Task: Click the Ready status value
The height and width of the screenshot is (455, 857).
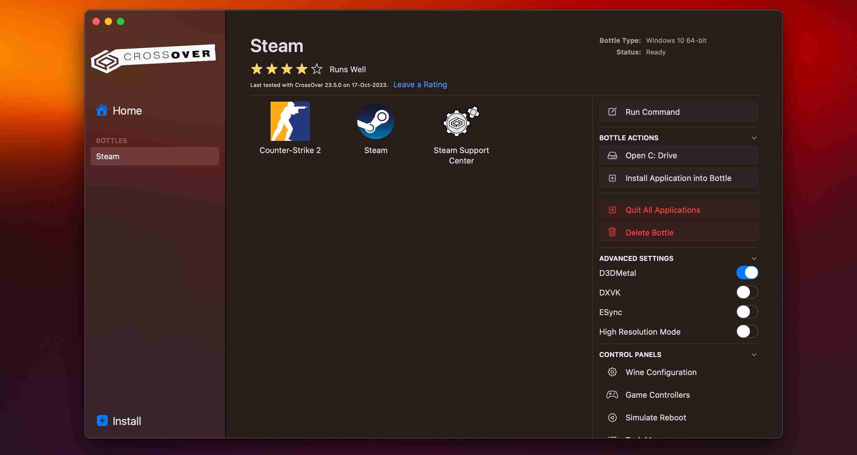Action: click(655, 52)
